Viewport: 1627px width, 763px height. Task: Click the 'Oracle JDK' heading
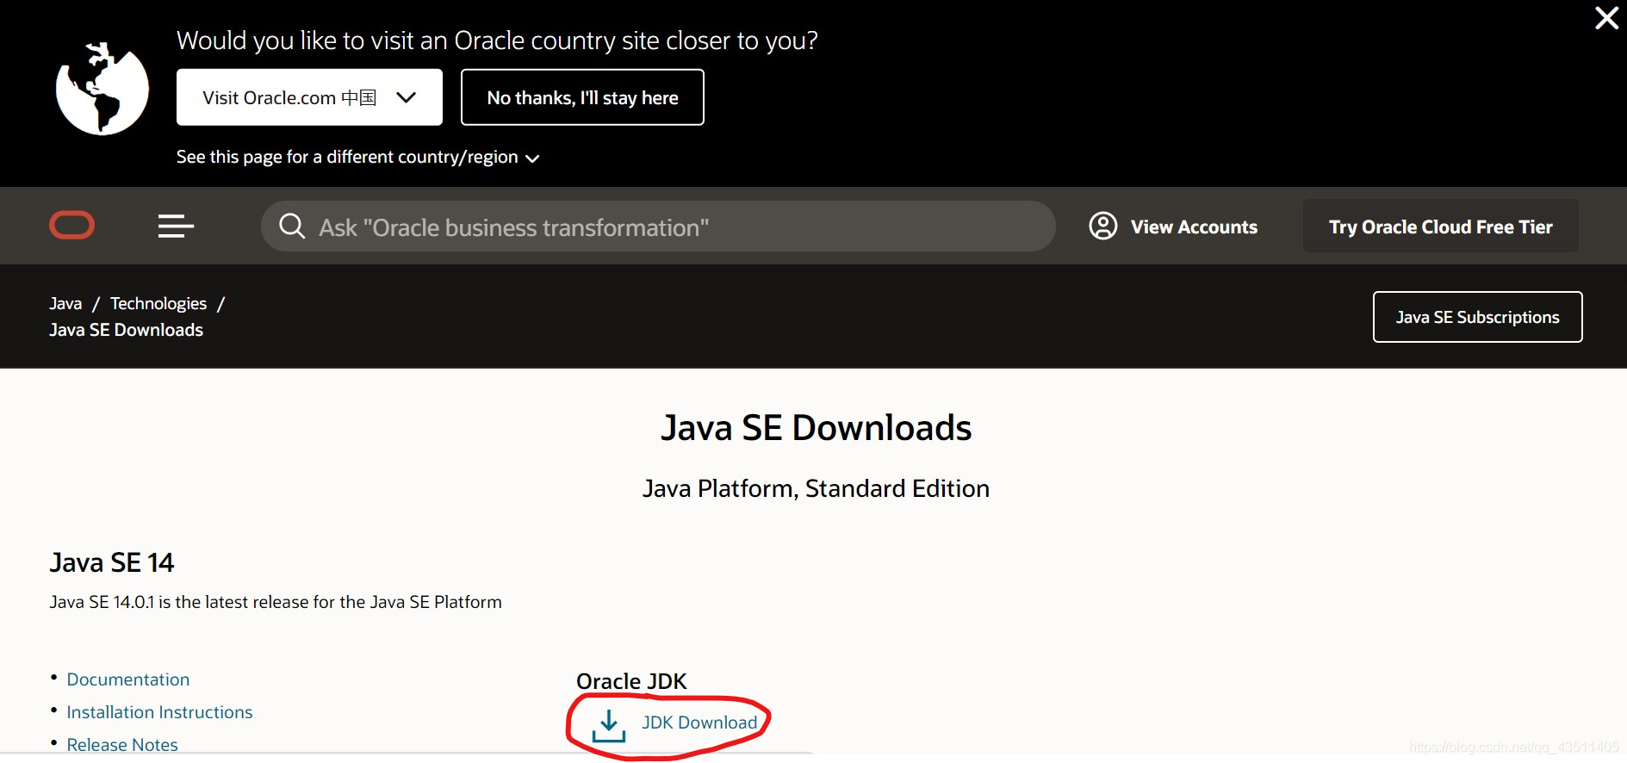[x=631, y=681]
